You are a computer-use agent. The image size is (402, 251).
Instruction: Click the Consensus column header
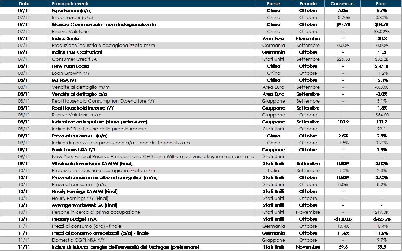coord(342,4)
